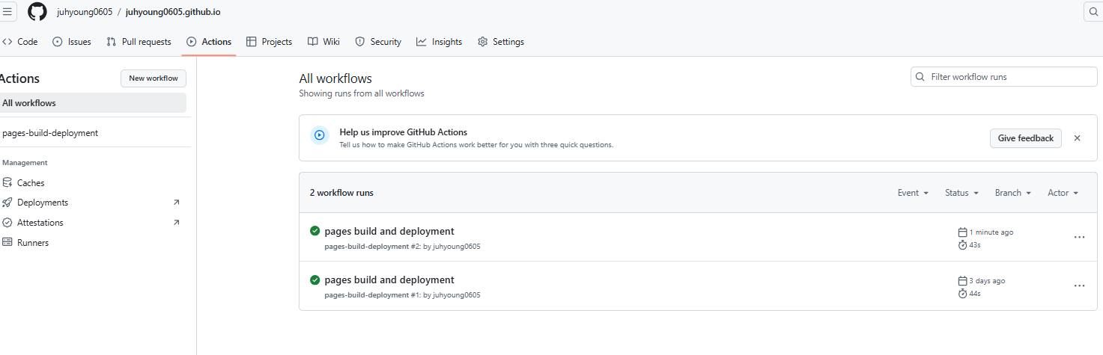Dismiss the Help us improve banner
Screen dimensions: 1103x355
pos(1077,138)
